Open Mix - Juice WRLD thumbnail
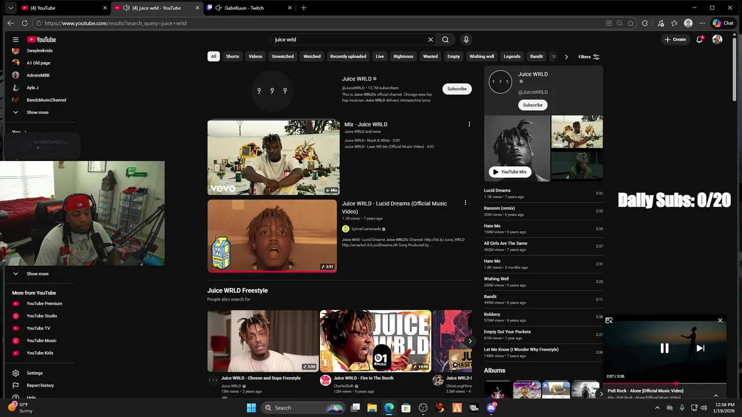 (x=274, y=158)
